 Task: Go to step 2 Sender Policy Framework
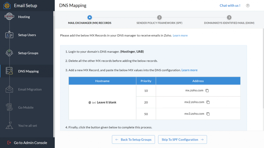(159, 17)
